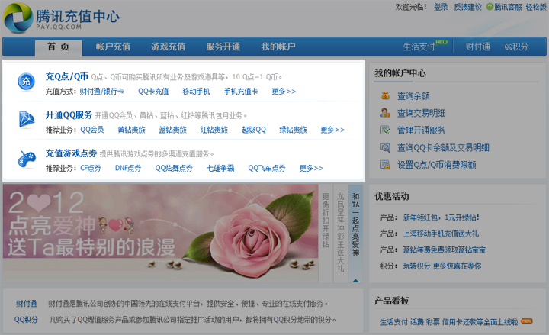Open the 玩转积分 更多惊喜在等你 link
549x335 pixels.
(x=442, y=266)
